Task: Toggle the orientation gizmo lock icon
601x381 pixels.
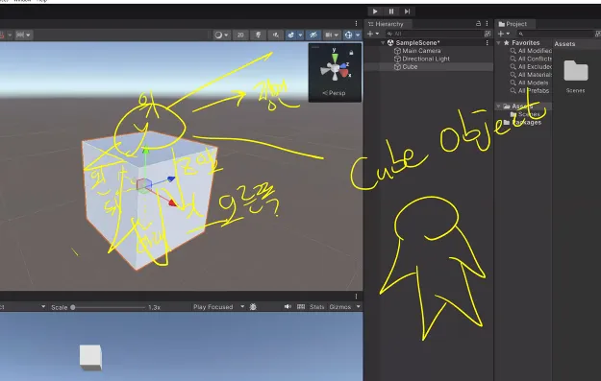Action: tap(351, 53)
